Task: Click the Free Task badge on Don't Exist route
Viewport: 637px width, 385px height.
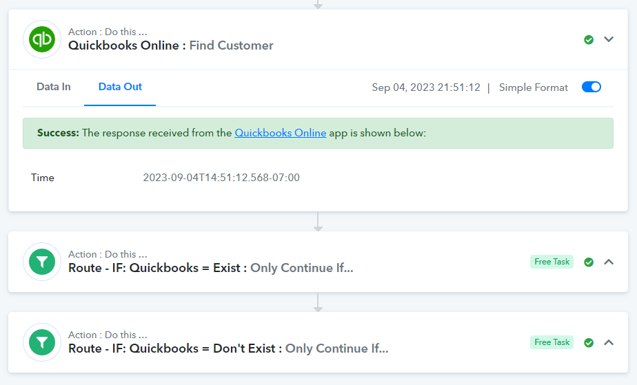Action: [x=552, y=342]
